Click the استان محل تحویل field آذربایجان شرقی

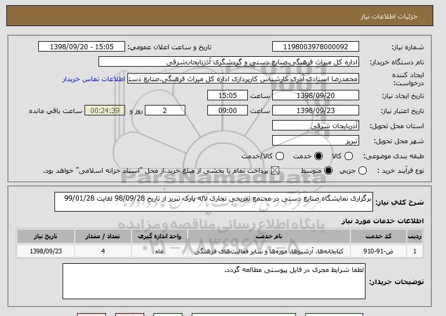pos(316,126)
